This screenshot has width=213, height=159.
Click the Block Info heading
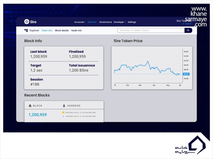[x=33, y=41]
